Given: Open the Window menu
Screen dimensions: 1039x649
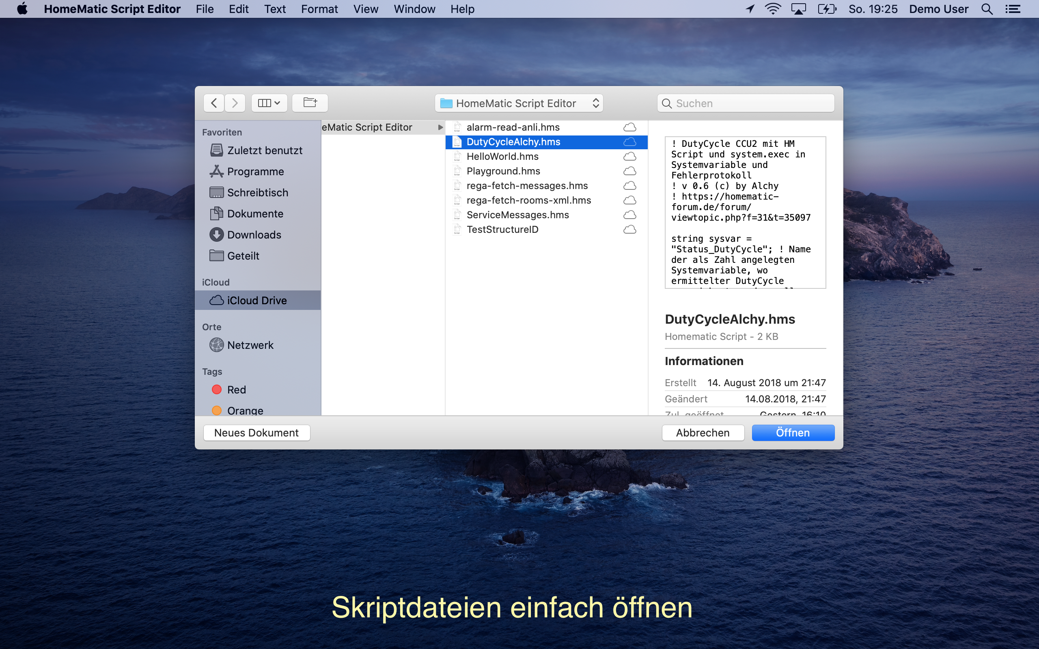Looking at the screenshot, I should pyautogui.click(x=414, y=9).
